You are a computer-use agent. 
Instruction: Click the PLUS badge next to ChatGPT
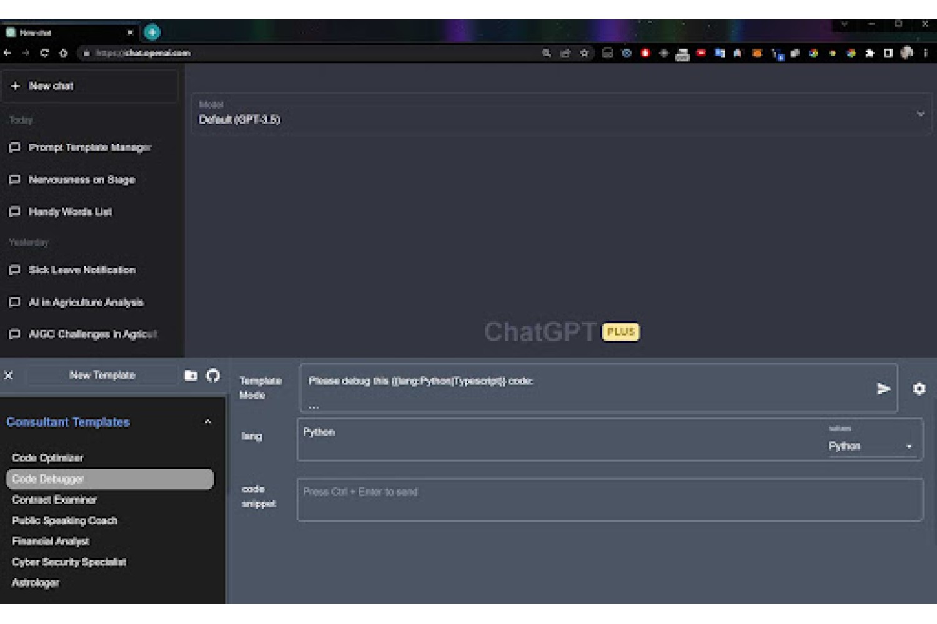pos(620,332)
